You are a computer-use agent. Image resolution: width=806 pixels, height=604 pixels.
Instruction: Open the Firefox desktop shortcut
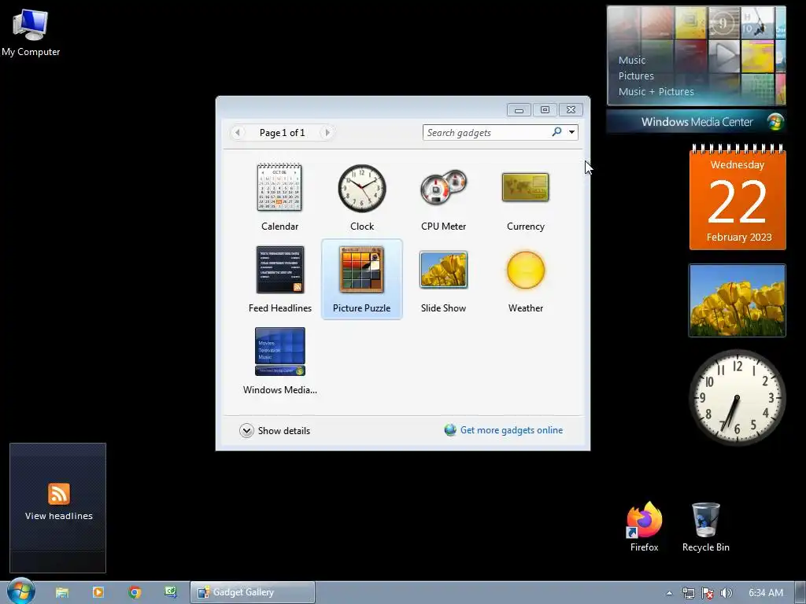pos(644,527)
